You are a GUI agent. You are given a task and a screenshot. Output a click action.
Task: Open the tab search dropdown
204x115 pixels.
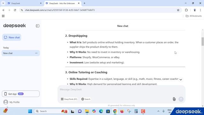[x=3, y=3]
